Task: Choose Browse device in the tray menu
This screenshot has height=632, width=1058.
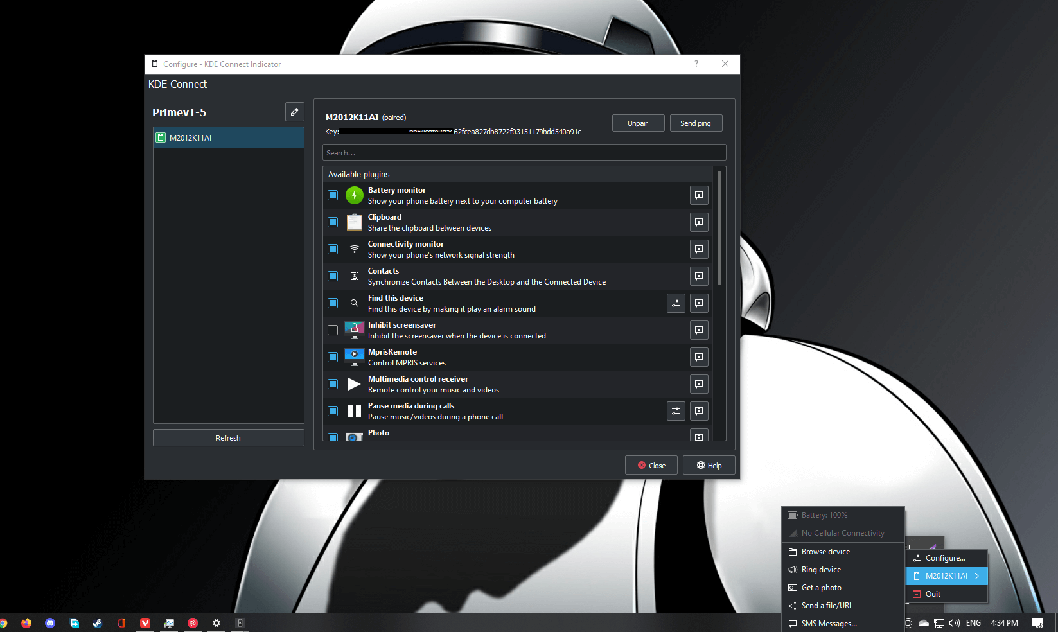Action: (825, 552)
